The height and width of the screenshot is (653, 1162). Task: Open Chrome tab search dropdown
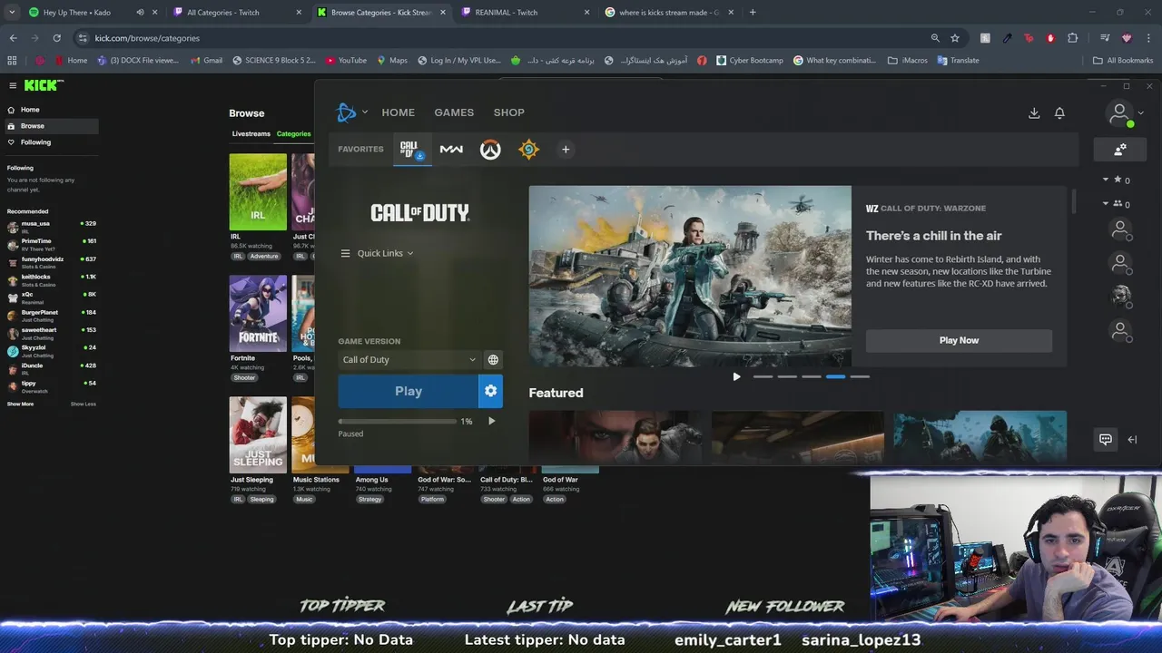[x=12, y=13]
